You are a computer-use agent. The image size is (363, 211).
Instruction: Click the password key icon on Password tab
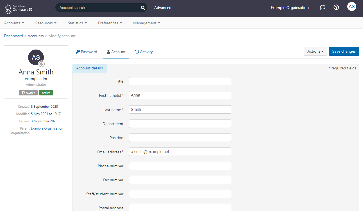coord(77,52)
